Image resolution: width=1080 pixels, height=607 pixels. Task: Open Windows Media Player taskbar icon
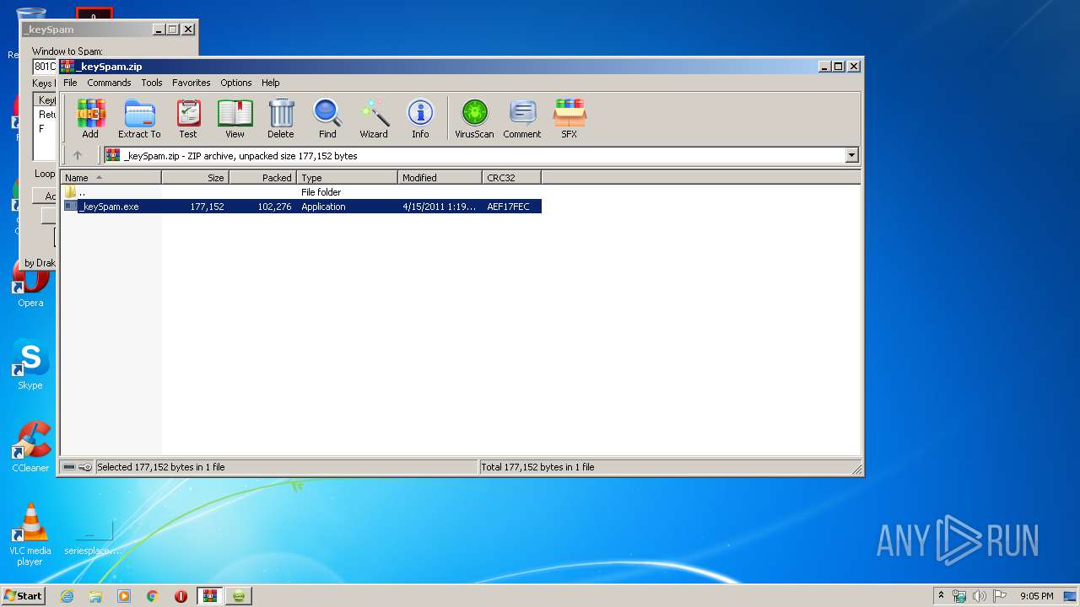pyautogui.click(x=124, y=596)
